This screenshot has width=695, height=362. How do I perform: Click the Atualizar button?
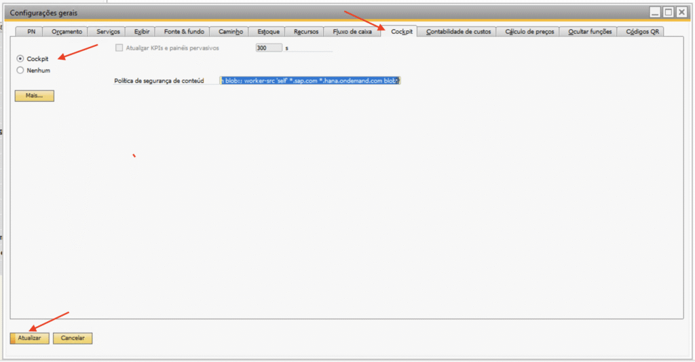(x=29, y=338)
